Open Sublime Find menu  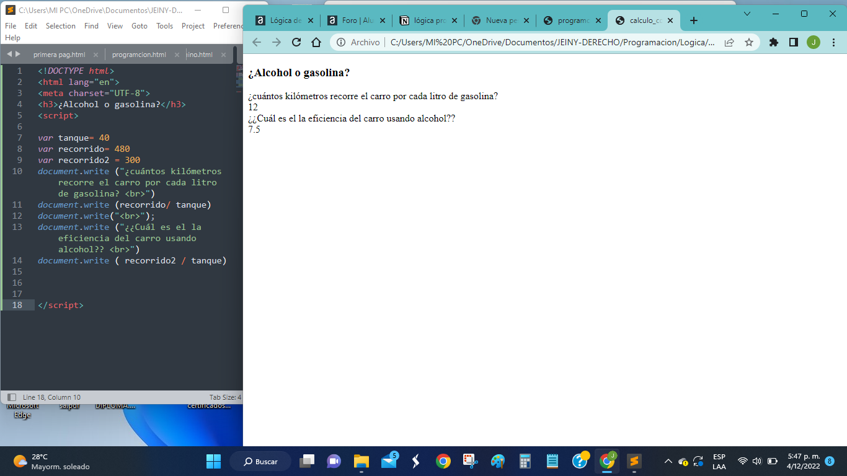point(91,26)
